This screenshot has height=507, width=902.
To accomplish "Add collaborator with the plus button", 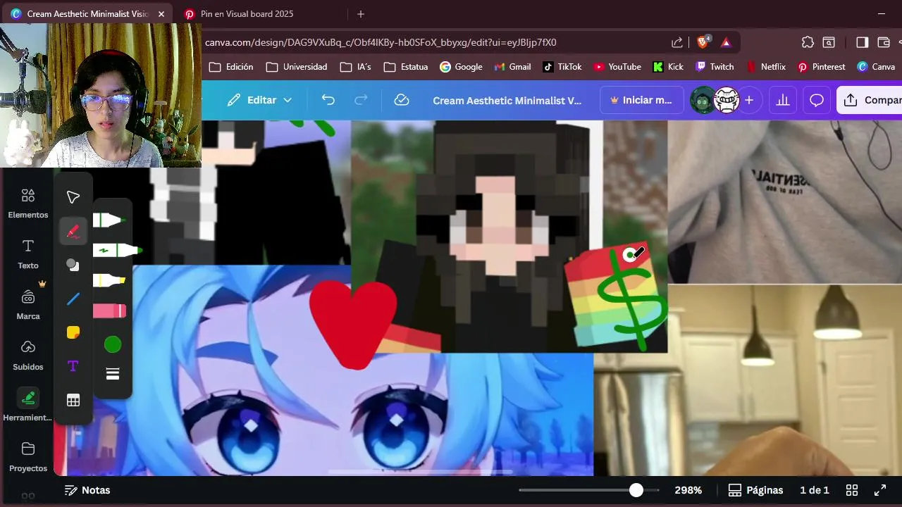I will click(x=749, y=100).
